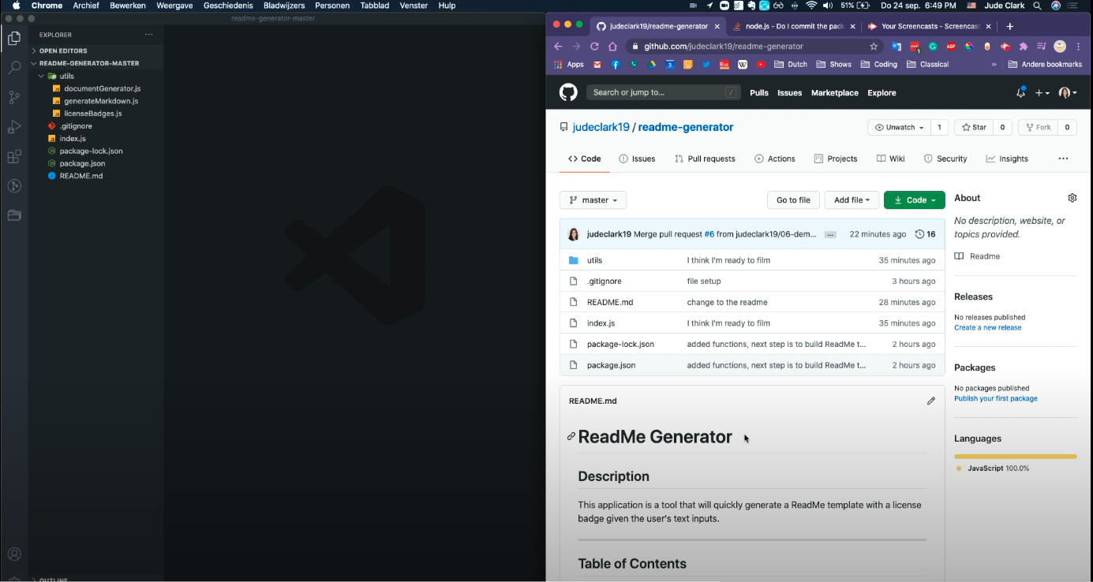Click the Fork button

pyautogui.click(x=1038, y=127)
